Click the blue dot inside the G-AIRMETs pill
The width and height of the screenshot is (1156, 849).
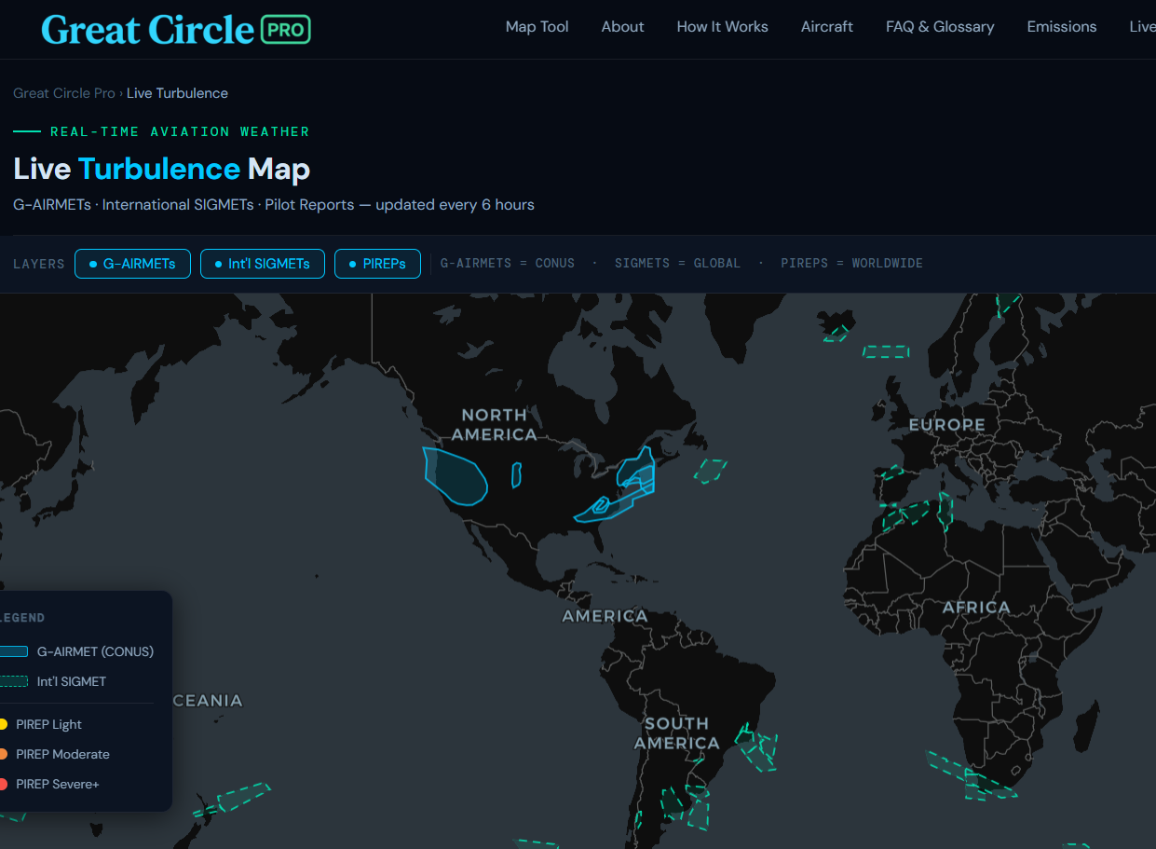(94, 263)
